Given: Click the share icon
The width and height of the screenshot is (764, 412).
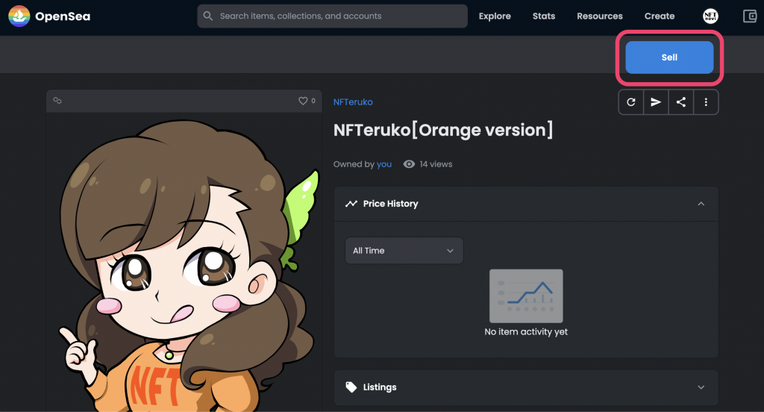Looking at the screenshot, I should pos(681,102).
